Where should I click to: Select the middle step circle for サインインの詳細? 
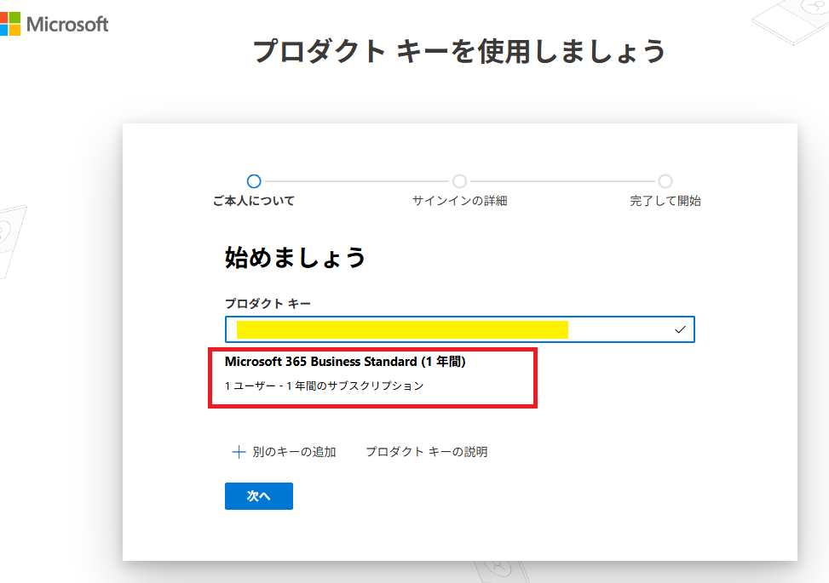pyautogui.click(x=459, y=181)
